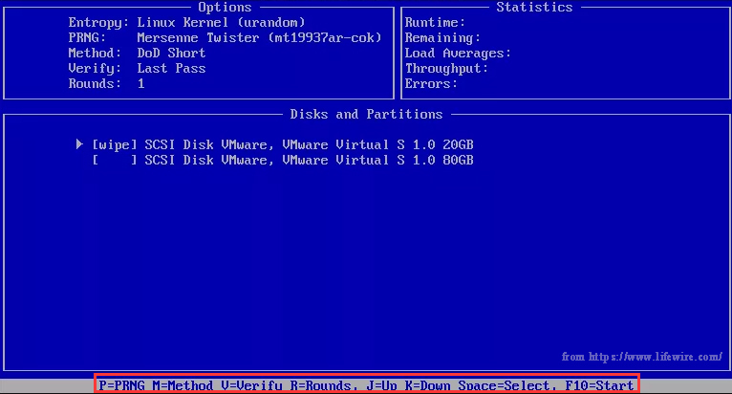
Task: Click the Disks and Partitions panel title
Action: coord(366,114)
